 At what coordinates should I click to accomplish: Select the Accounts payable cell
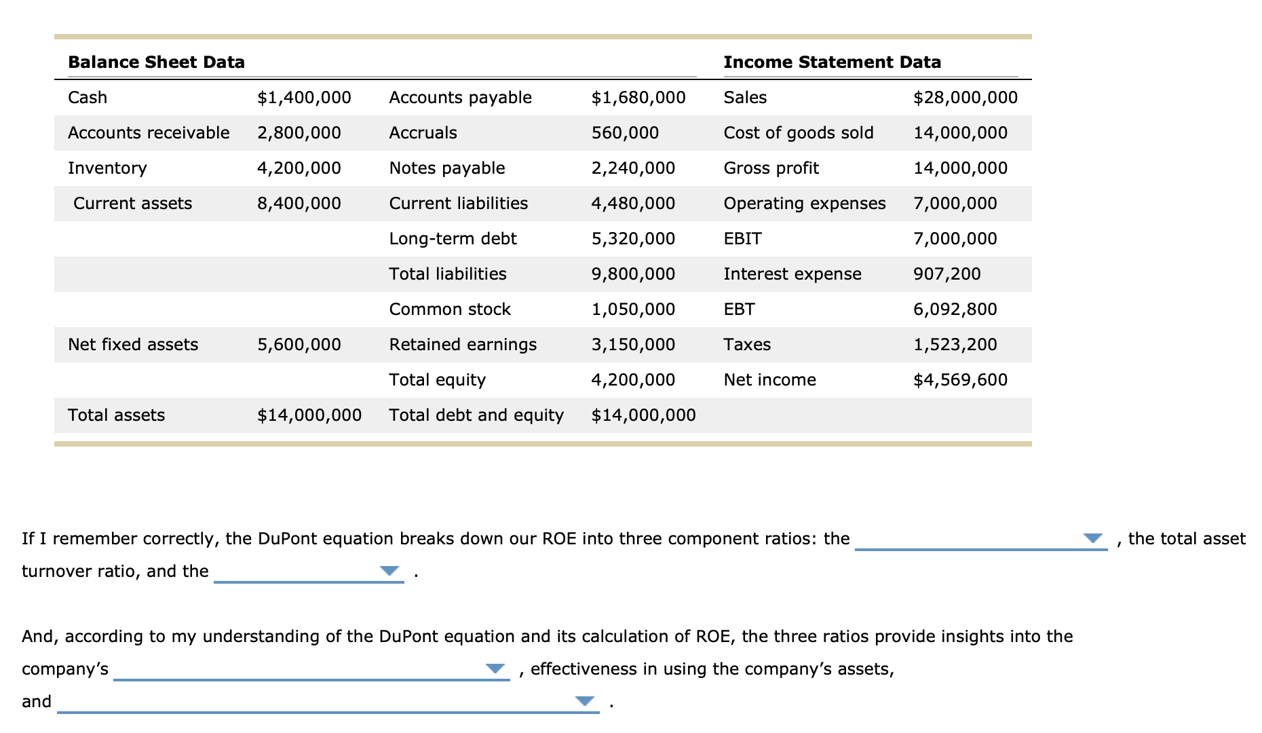pyautogui.click(x=459, y=97)
